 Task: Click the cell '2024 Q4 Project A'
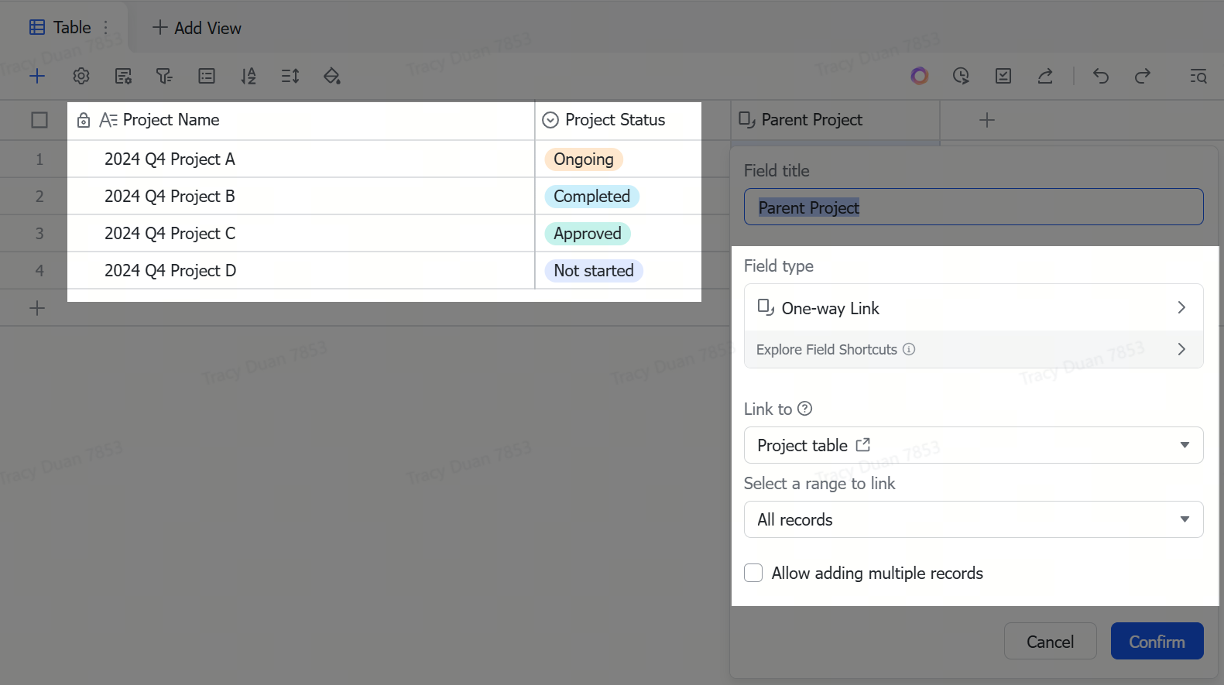(301, 159)
